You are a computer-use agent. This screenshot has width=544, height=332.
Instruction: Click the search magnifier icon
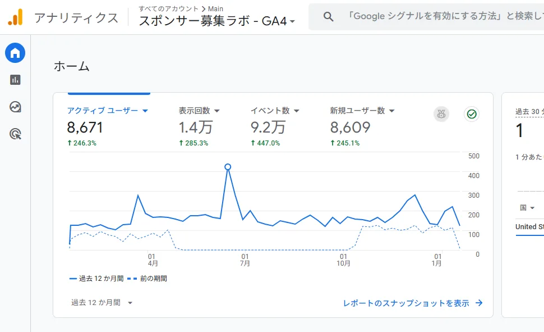coord(328,16)
